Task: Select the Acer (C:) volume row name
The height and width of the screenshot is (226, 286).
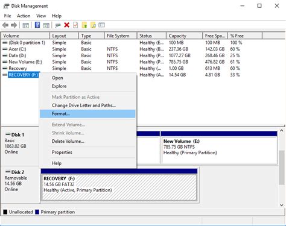Action: pyautogui.click(x=17, y=49)
